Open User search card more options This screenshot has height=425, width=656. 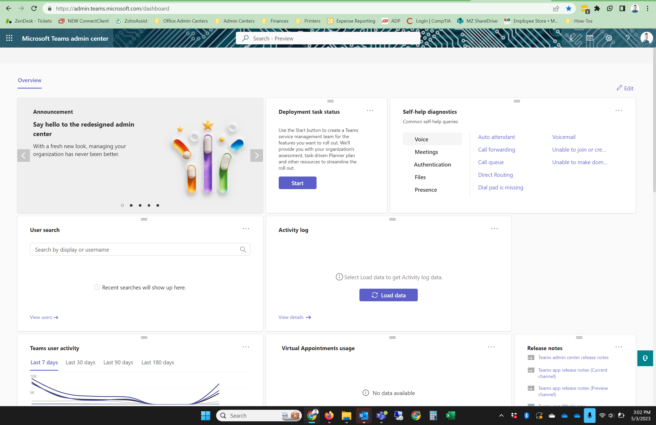click(x=246, y=229)
